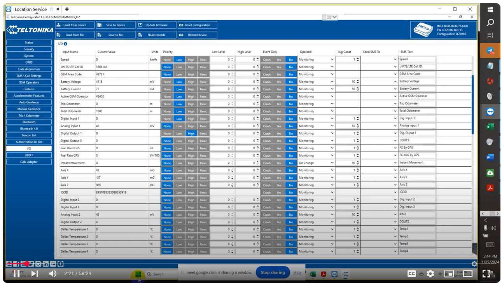Open Excel icon in side taskbar
Viewport: 502px width, 286px height.
[490, 127]
